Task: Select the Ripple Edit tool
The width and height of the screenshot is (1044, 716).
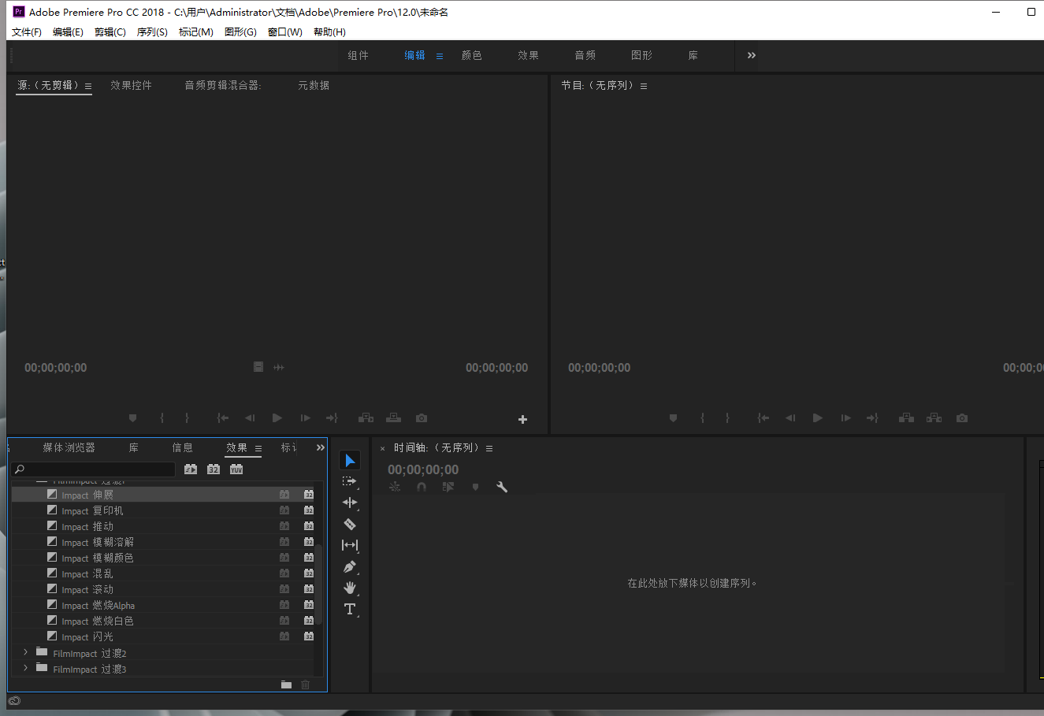Action: click(x=350, y=503)
